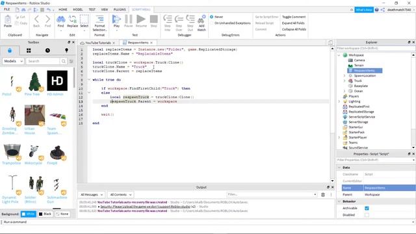Open the All Messages output dropdown

[x=92, y=194]
